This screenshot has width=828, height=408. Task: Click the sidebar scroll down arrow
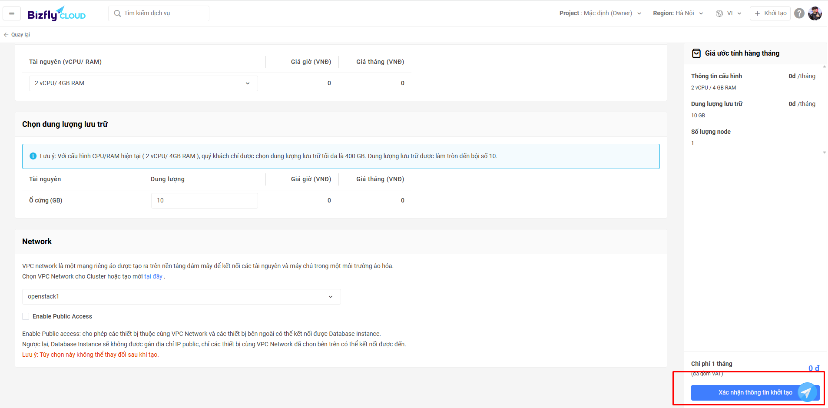(824, 153)
